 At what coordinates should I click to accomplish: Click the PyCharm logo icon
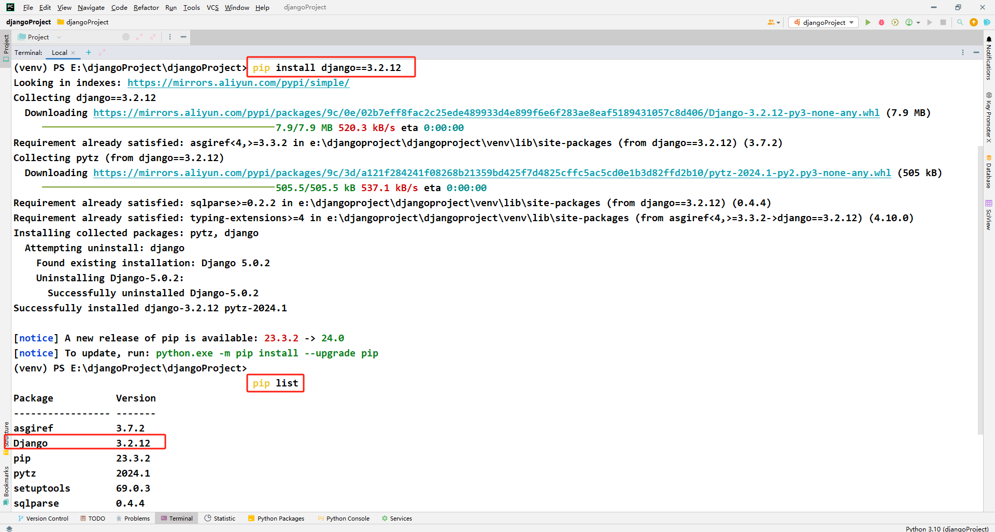pyautogui.click(x=10, y=7)
